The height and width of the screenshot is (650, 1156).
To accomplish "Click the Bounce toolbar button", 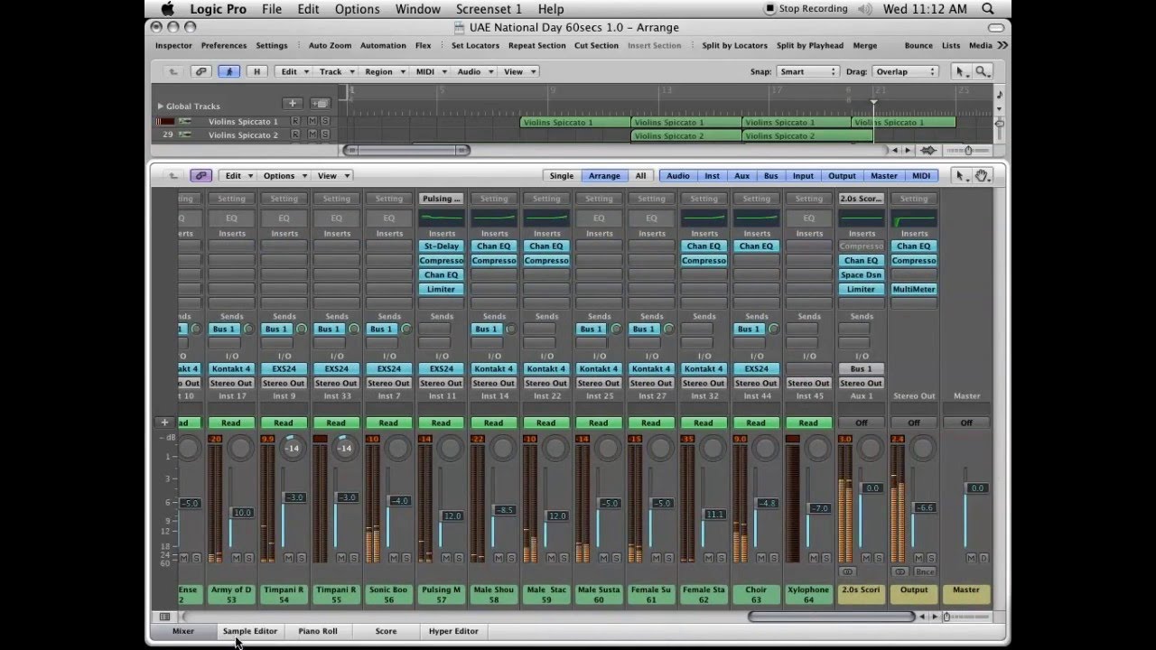I will [x=918, y=45].
